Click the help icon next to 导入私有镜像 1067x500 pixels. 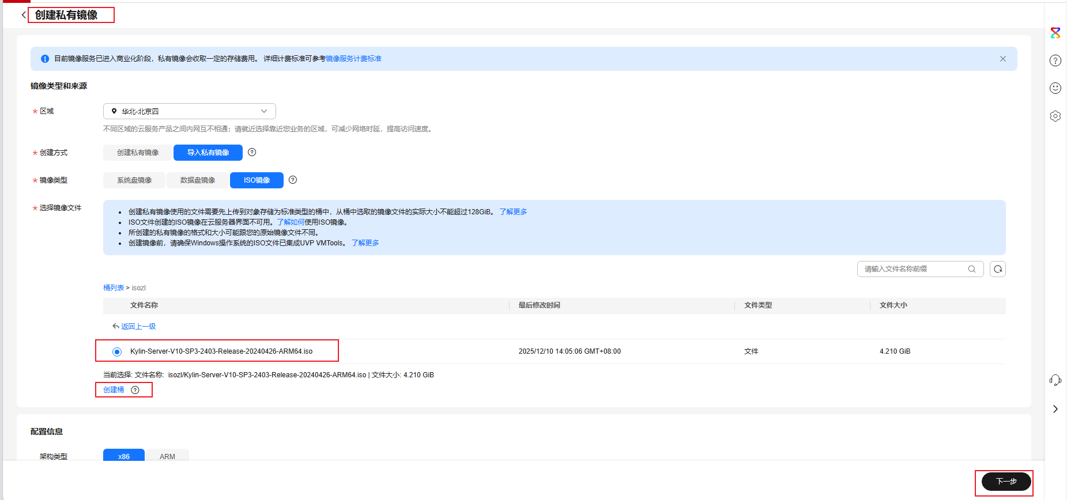pyautogui.click(x=252, y=152)
